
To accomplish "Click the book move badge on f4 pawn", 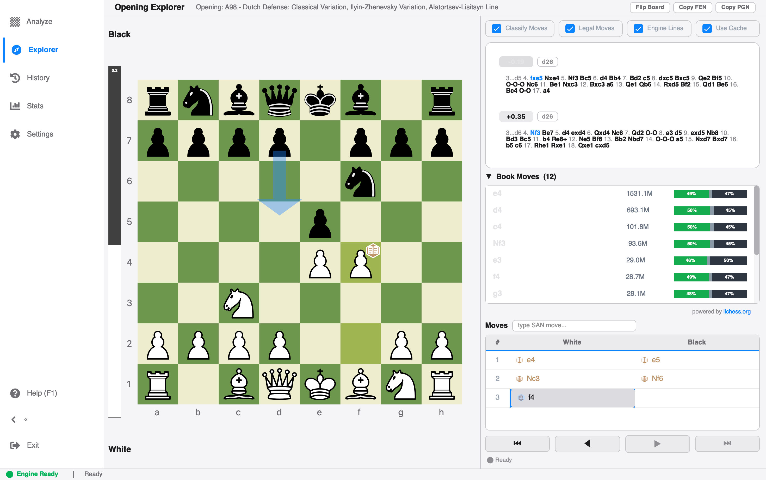I will click(373, 250).
